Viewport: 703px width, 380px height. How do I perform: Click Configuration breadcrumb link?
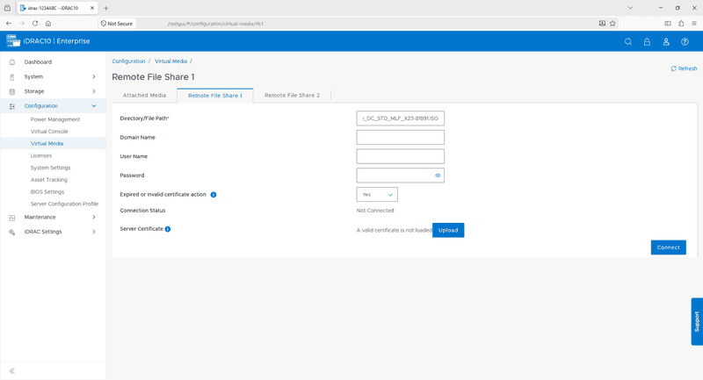(128, 61)
